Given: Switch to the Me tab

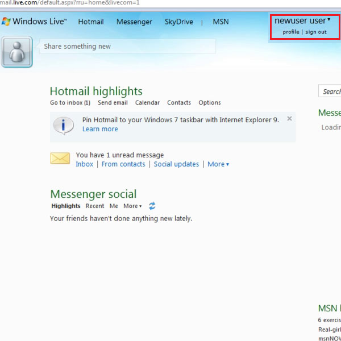Looking at the screenshot, I should (x=114, y=206).
